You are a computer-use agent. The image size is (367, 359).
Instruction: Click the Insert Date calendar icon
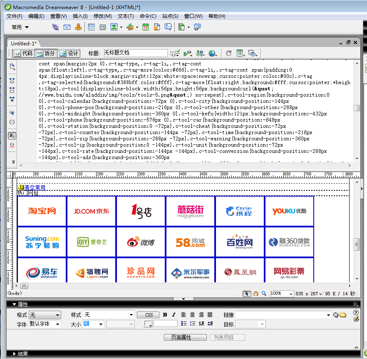145,27
